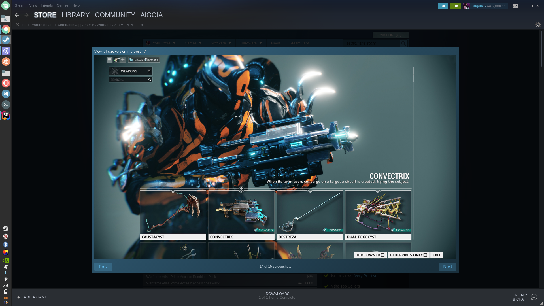Open the Terminal from the dock

(6, 105)
